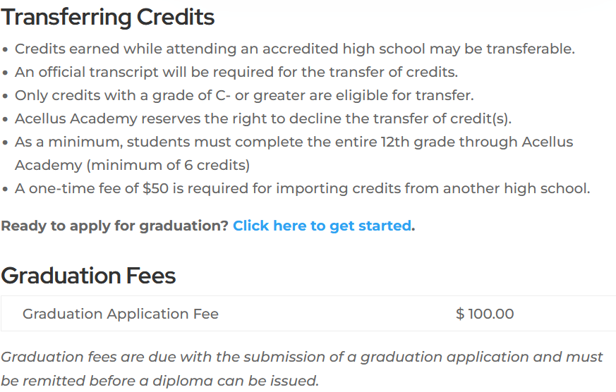
Task: Click the Transferring Credits heading
Action: tap(108, 17)
